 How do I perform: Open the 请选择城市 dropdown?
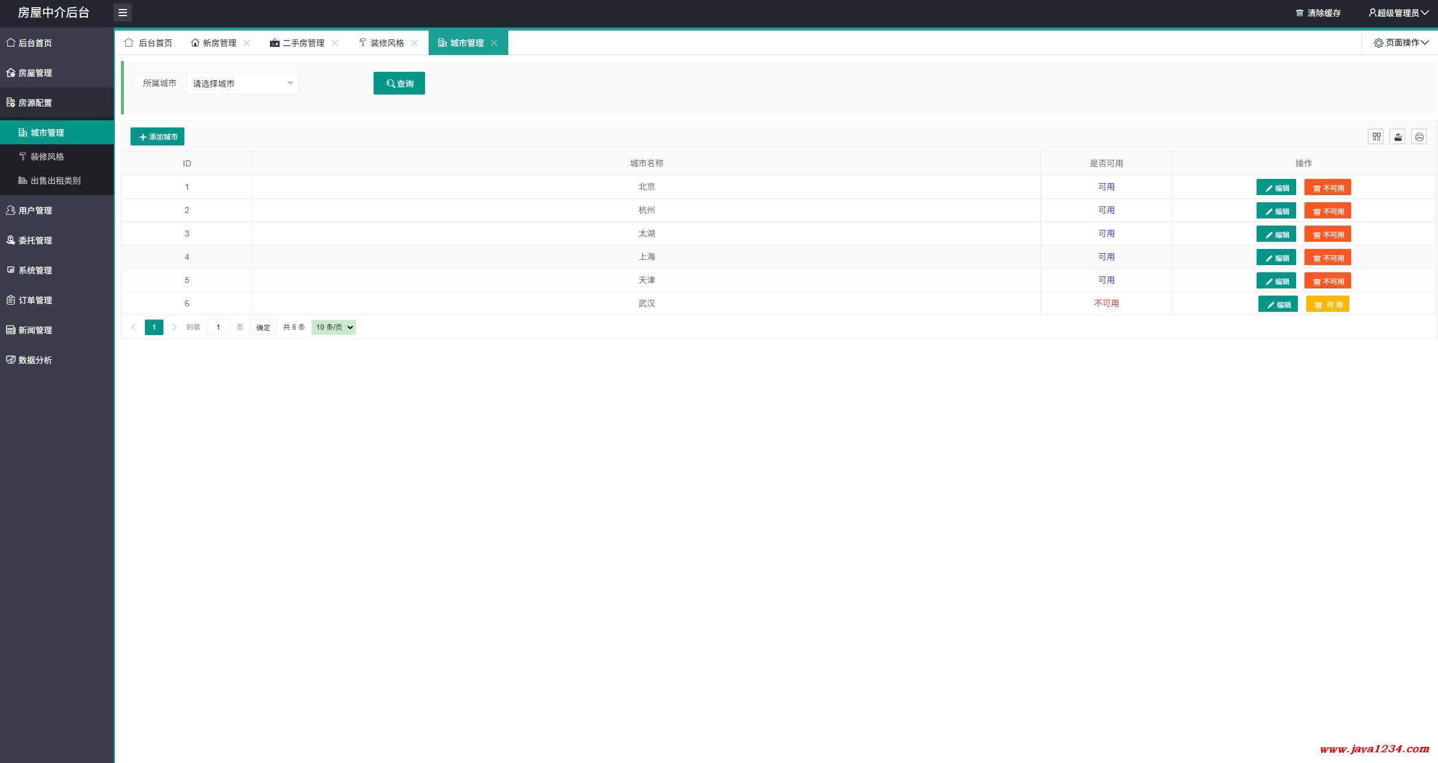click(242, 83)
